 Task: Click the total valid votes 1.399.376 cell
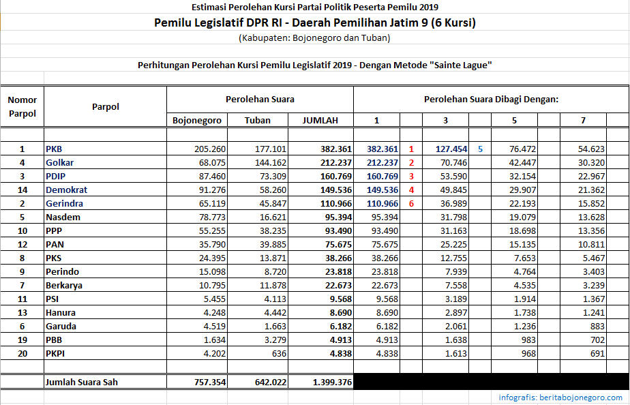[x=320, y=382]
